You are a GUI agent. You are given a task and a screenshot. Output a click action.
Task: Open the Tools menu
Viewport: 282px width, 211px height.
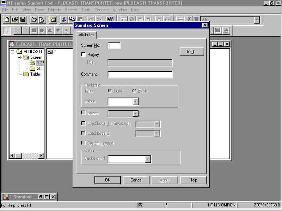coord(86,10)
